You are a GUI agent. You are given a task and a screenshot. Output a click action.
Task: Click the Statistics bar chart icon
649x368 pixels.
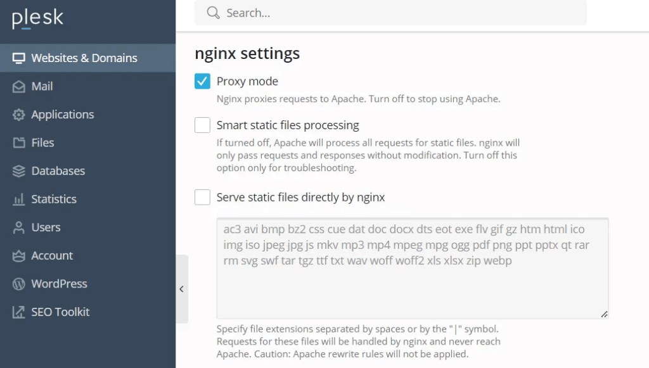[19, 200]
